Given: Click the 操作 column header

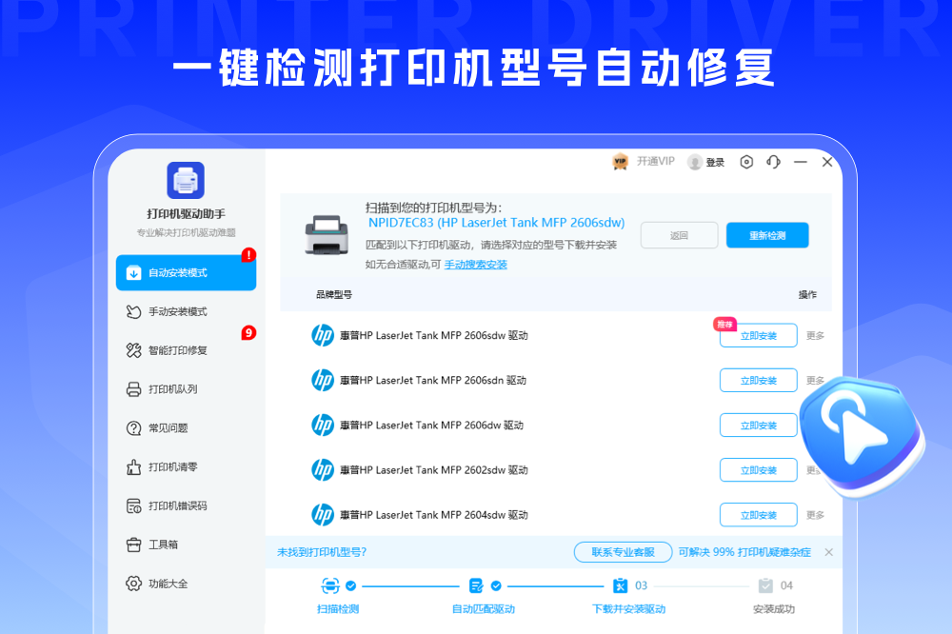Looking at the screenshot, I should (807, 294).
